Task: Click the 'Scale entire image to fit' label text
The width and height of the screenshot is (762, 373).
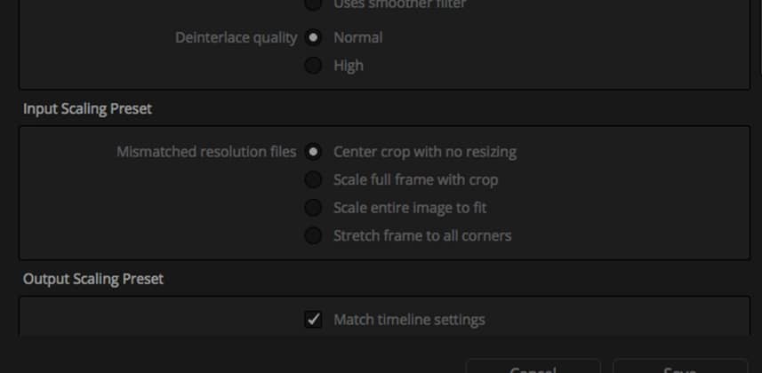Action: pos(410,208)
